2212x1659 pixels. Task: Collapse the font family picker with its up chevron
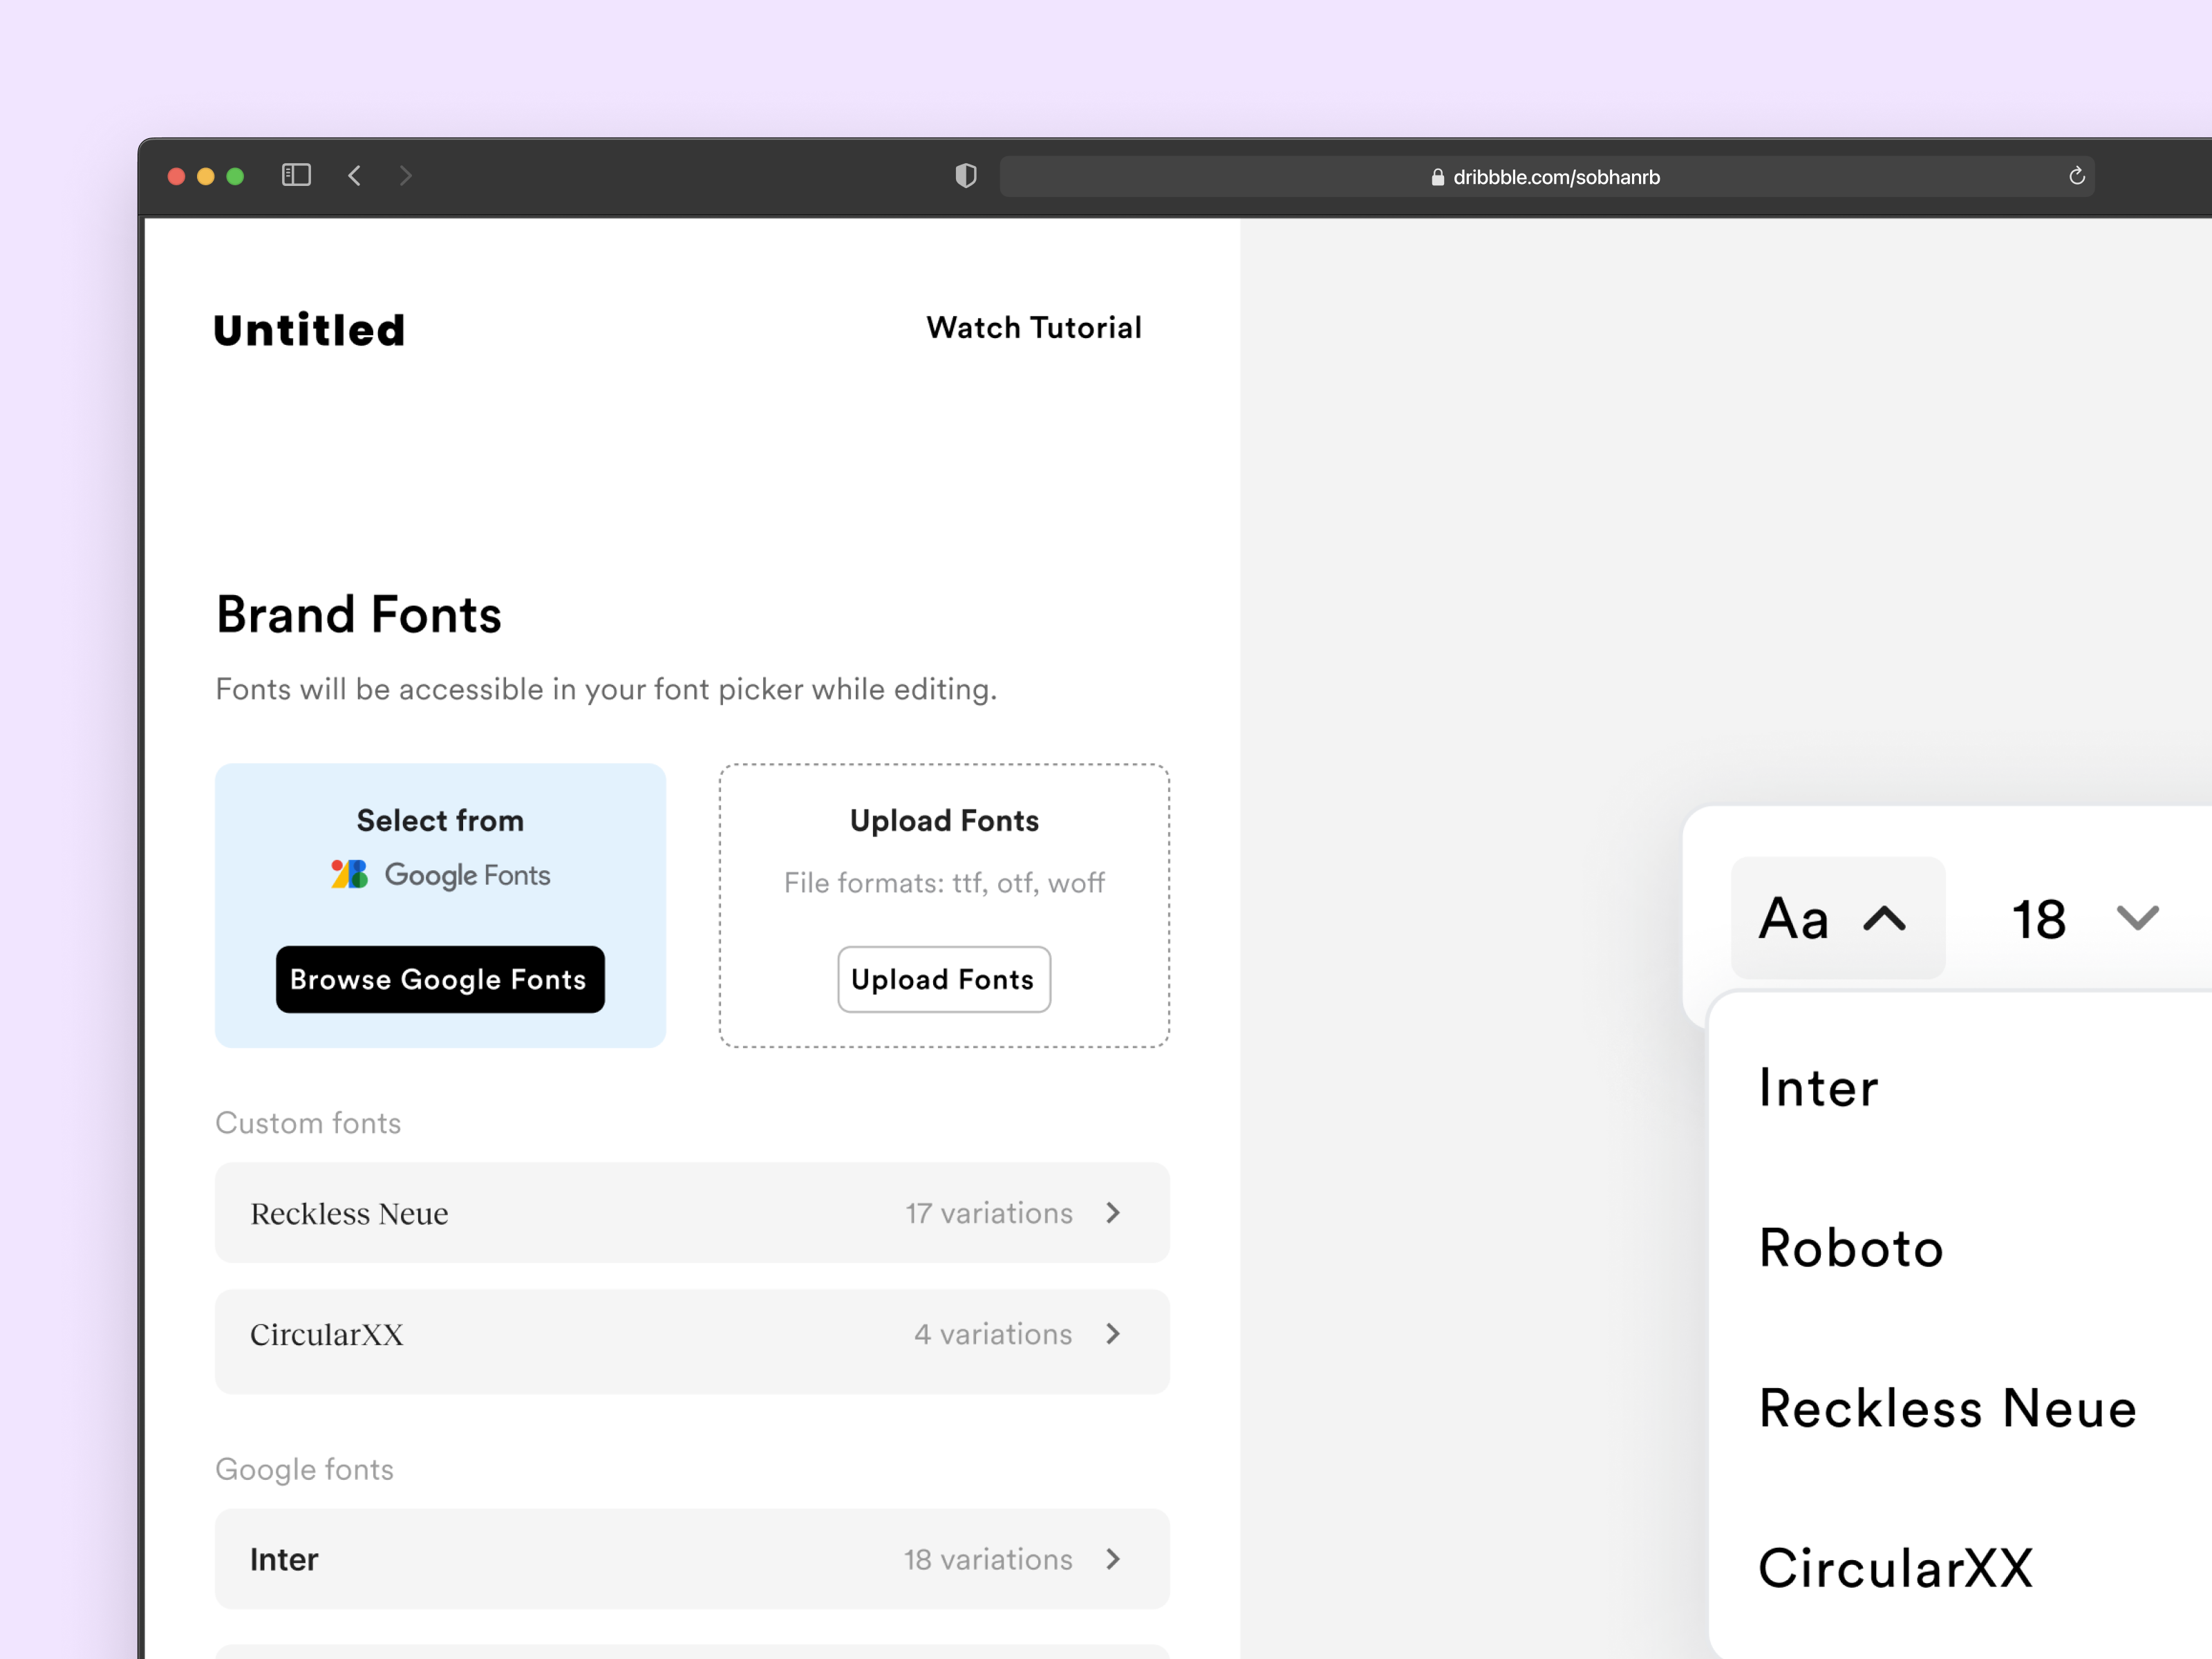pyautogui.click(x=1884, y=919)
